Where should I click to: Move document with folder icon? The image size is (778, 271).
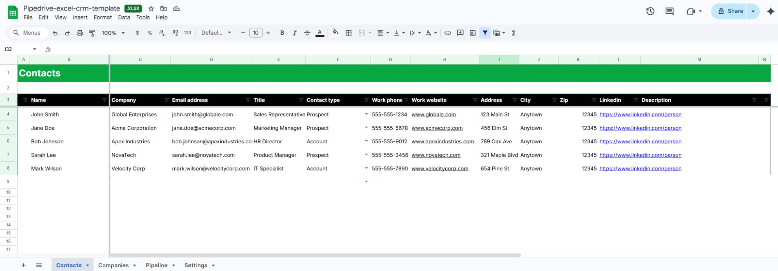point(163,9)
